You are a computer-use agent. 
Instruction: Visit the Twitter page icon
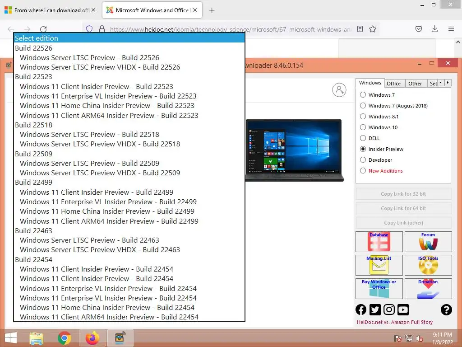point(375,309)
